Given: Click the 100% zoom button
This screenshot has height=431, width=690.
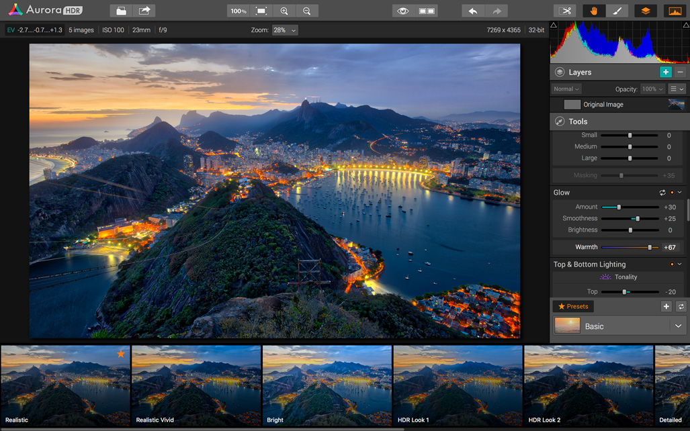Looking at the screenshot, I should click(239, 11).
